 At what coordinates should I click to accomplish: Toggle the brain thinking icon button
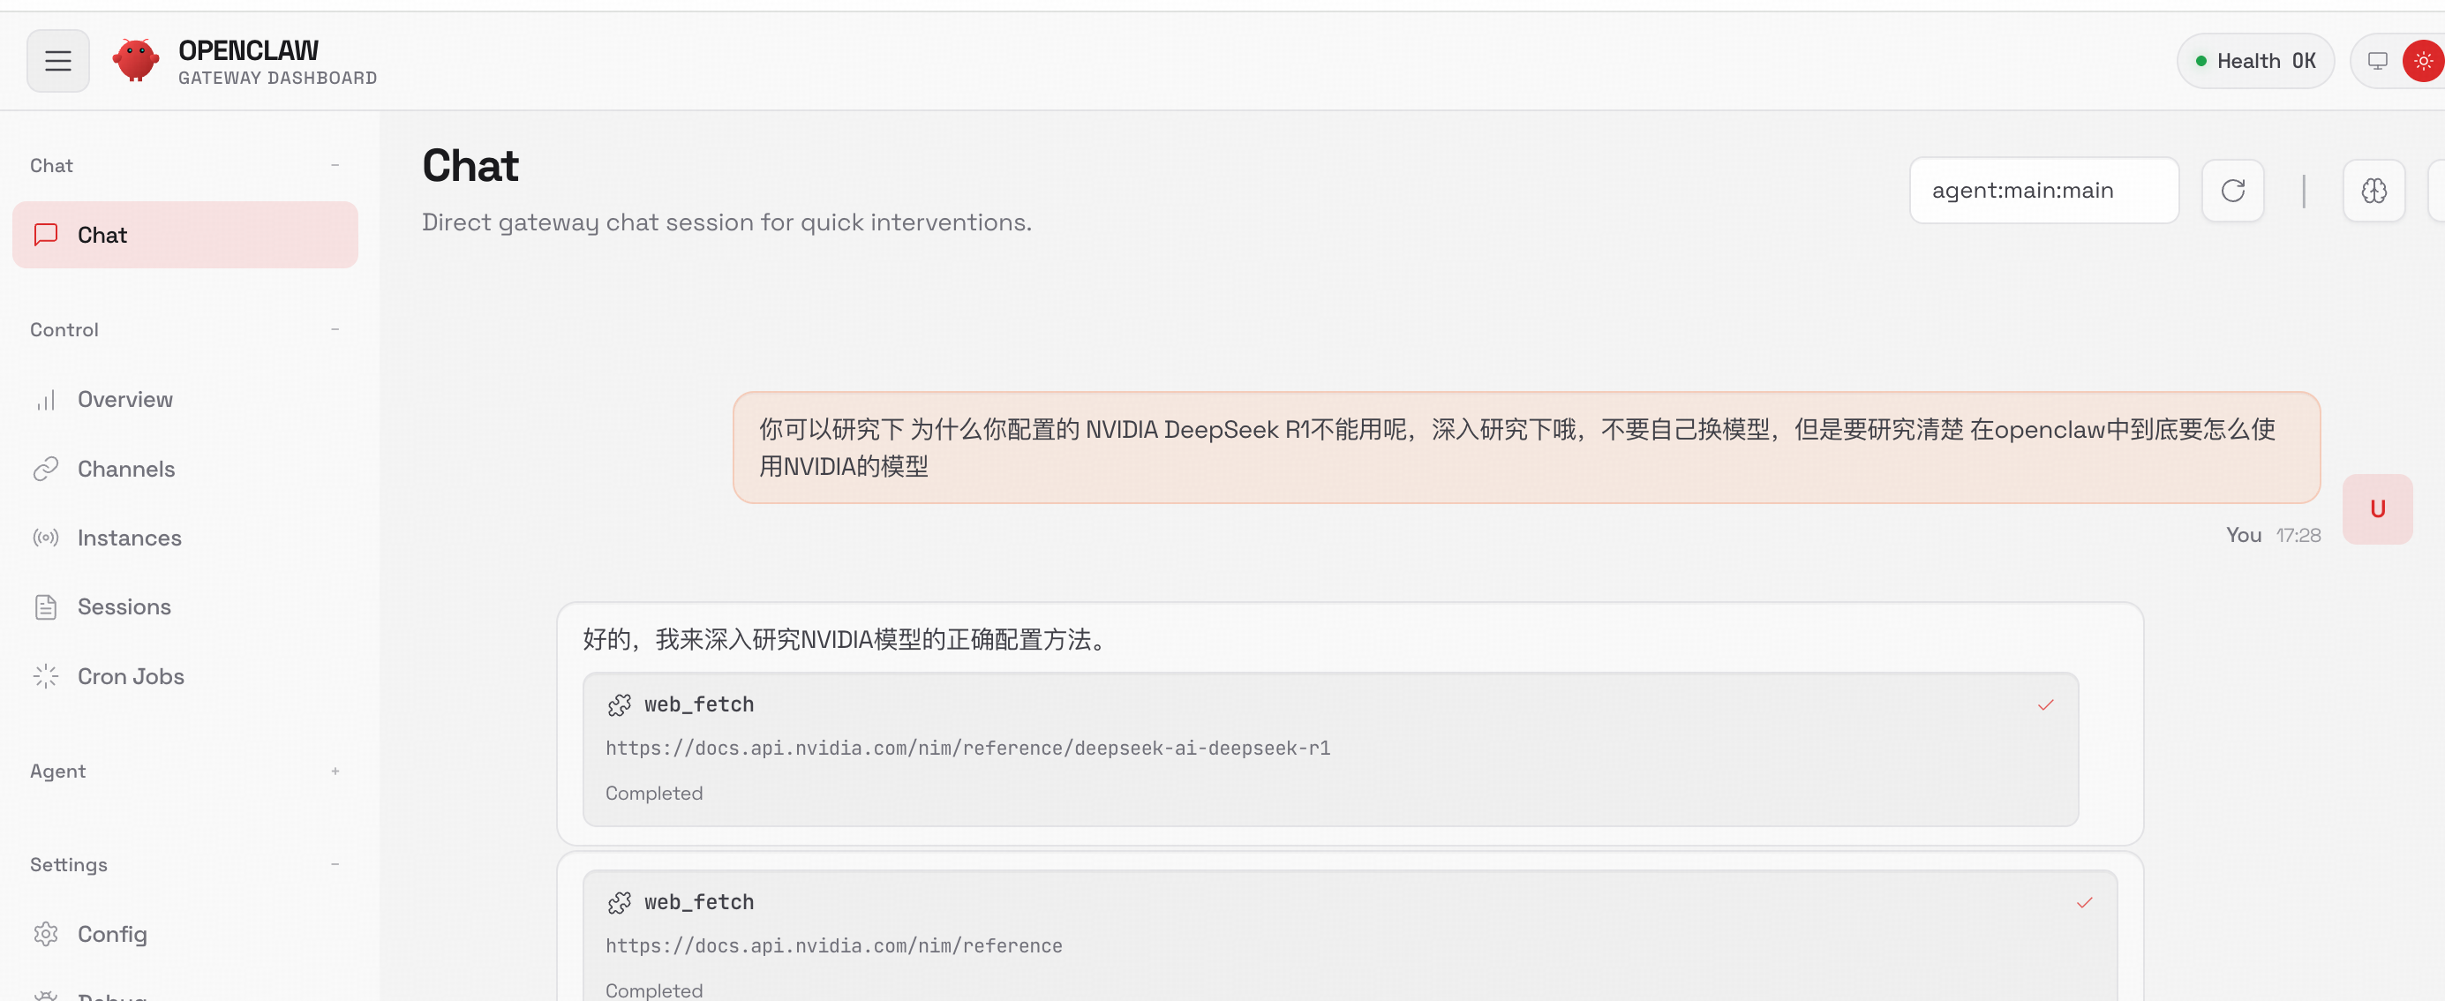pos(2373,191)
